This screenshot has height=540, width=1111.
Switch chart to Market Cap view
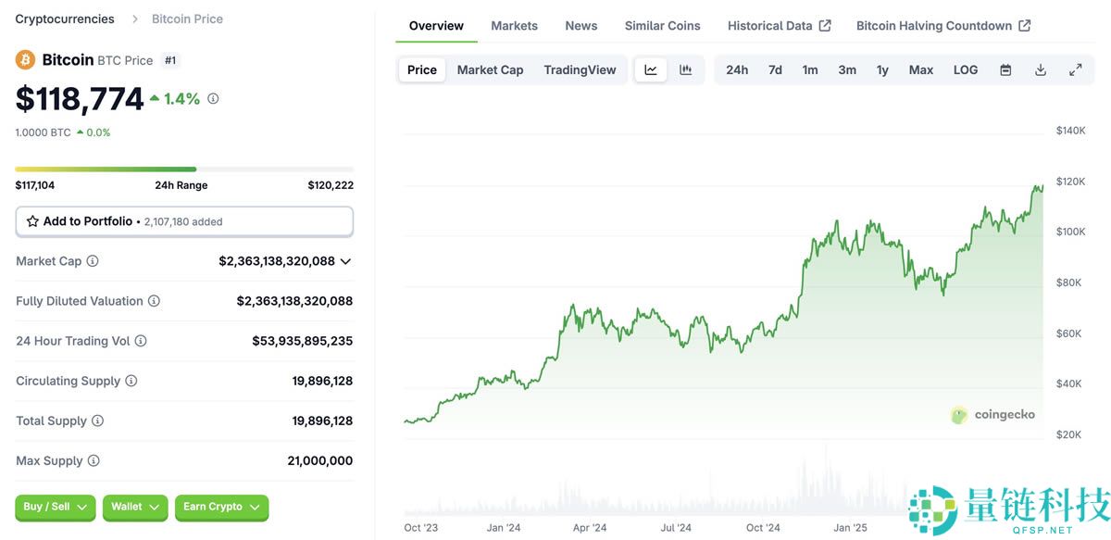[490, 70]
